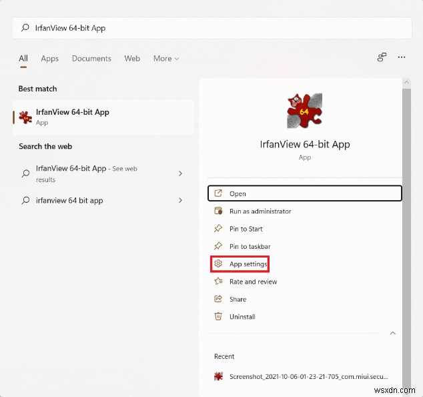
Task: Switch to the Web tab
Action: pos(132,59)
